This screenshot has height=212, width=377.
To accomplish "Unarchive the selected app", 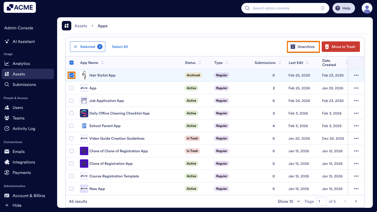I will (303, 47).
